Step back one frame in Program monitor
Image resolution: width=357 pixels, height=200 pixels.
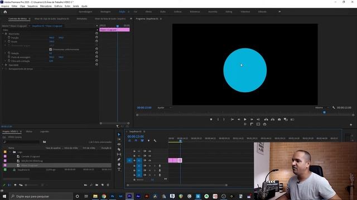239,119
